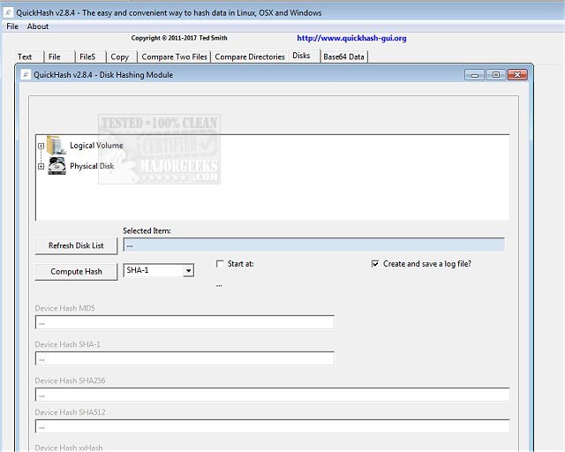Click the Refresh Disk List button
The height and width of the screenshot is (452, 565).
pos(76,245)
